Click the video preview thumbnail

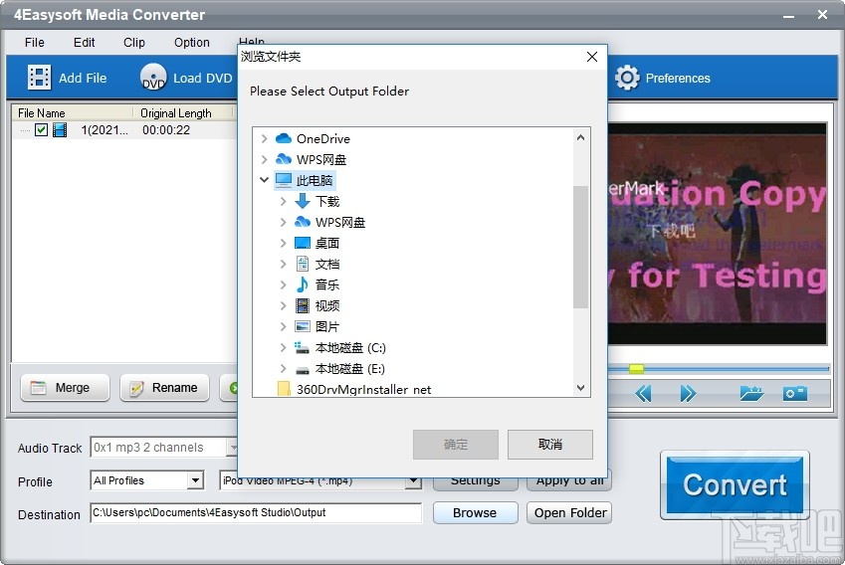tap(718, 234)
